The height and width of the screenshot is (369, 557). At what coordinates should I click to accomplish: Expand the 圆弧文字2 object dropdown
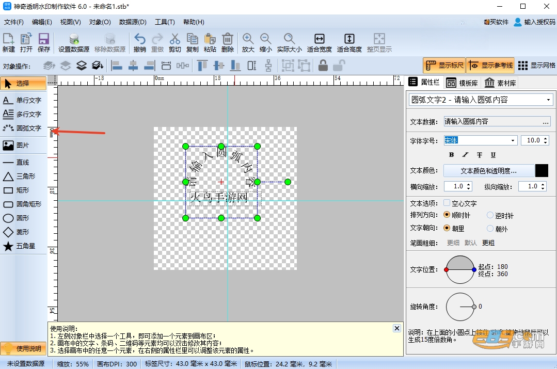(x=548, y=100)
